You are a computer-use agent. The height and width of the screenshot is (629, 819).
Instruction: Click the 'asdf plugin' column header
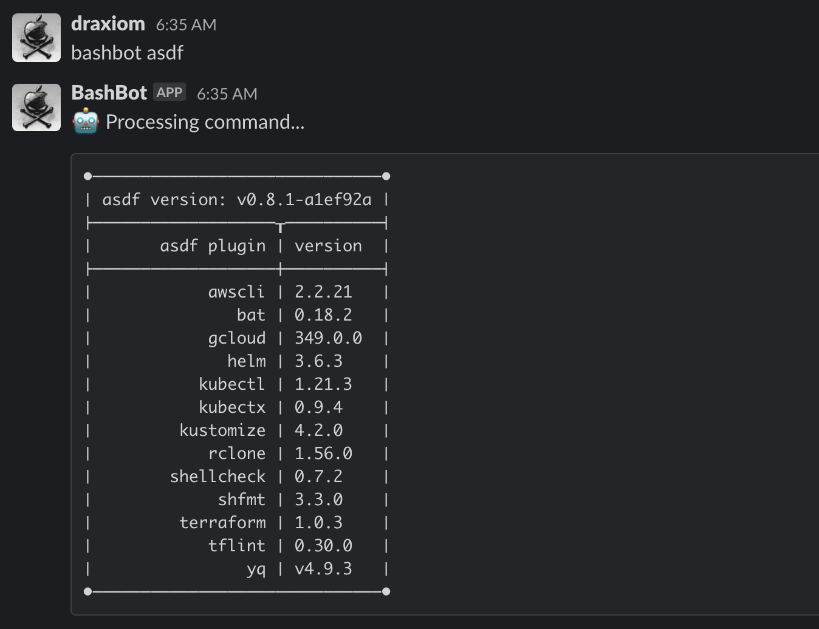click(213, 246)
